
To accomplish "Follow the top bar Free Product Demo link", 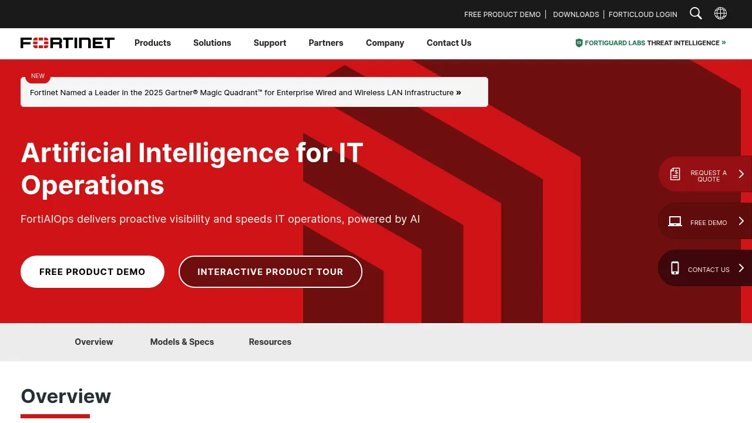I will pyautogui.click(x=502, y=14).
